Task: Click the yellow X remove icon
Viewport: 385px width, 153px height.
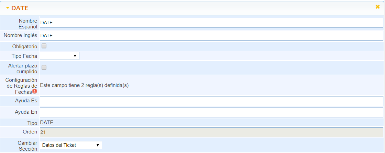Action: (x=377, y=7)
